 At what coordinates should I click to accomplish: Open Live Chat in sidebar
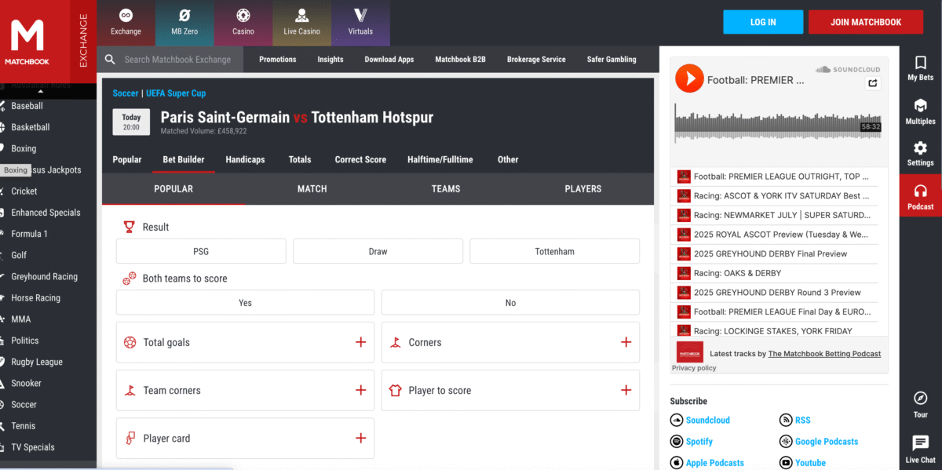tap(921, 450)
